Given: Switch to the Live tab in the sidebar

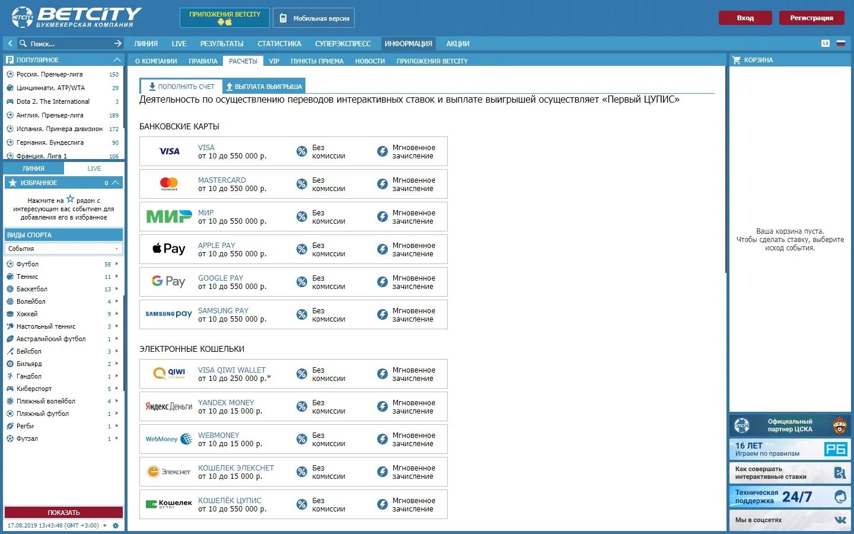Looking at the screenshot, I should click(94, 169).
